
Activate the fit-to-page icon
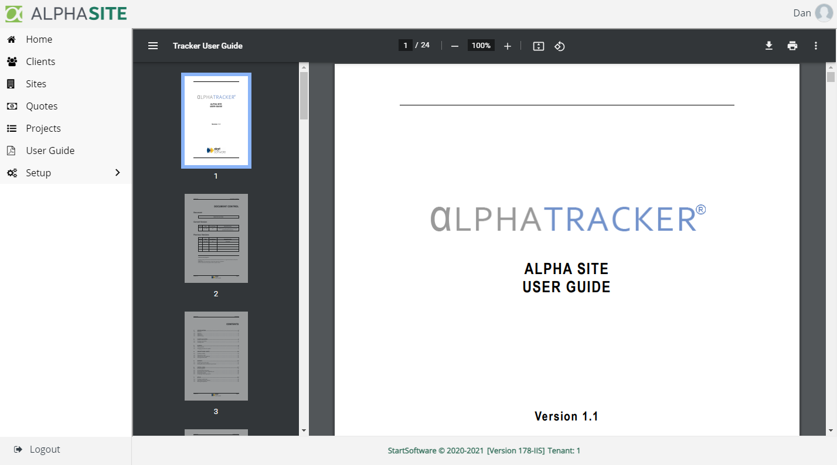click(538, 45)
